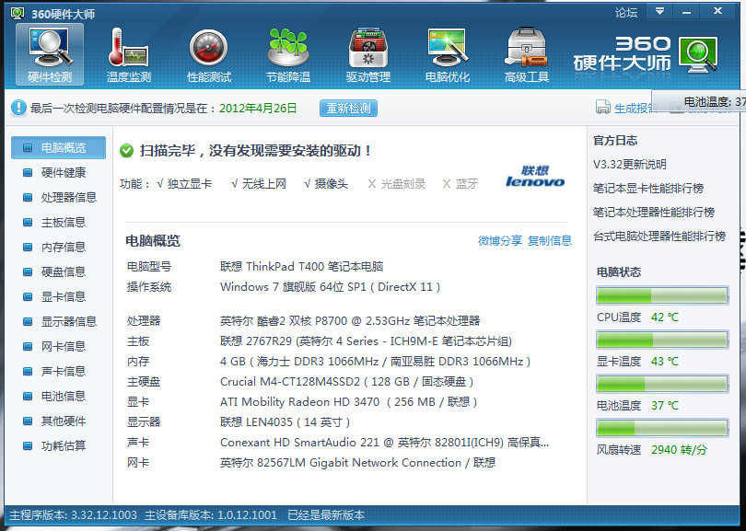Click the ThinkPad T400 model text
Image resolution: width=746 pixels, height=531 pixels.
point(302,267)
